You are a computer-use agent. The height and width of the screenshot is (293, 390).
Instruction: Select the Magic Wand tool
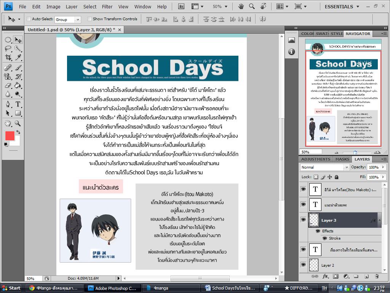(x=18, y=48)
